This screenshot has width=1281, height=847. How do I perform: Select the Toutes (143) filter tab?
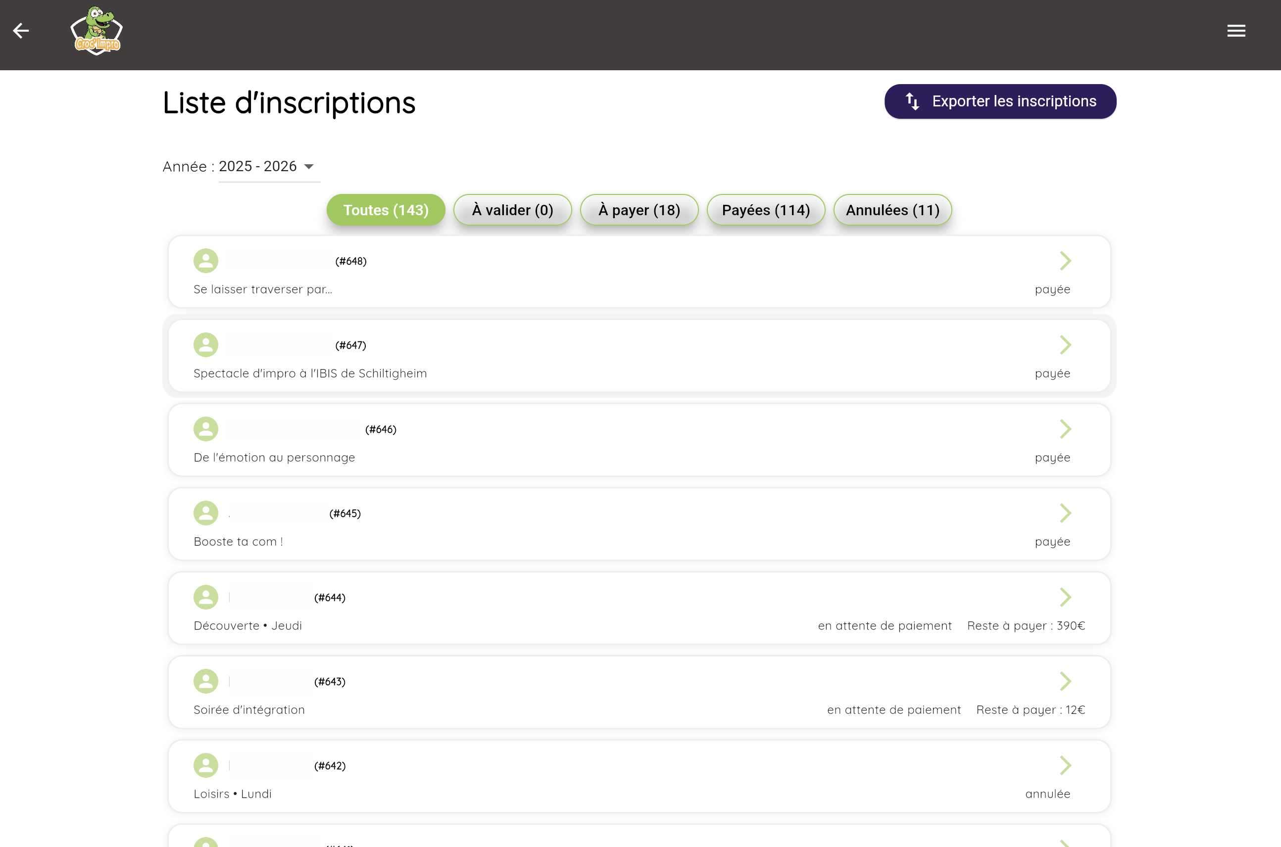pyautogui.click(x=386, y=210)
